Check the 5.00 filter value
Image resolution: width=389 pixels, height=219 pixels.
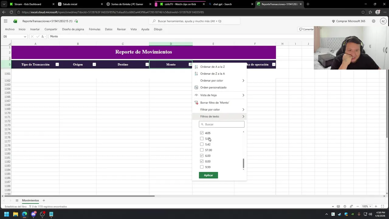pos(202,139)
